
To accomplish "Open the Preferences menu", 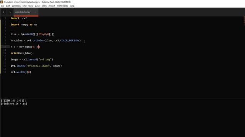I will tap(62, 6).
